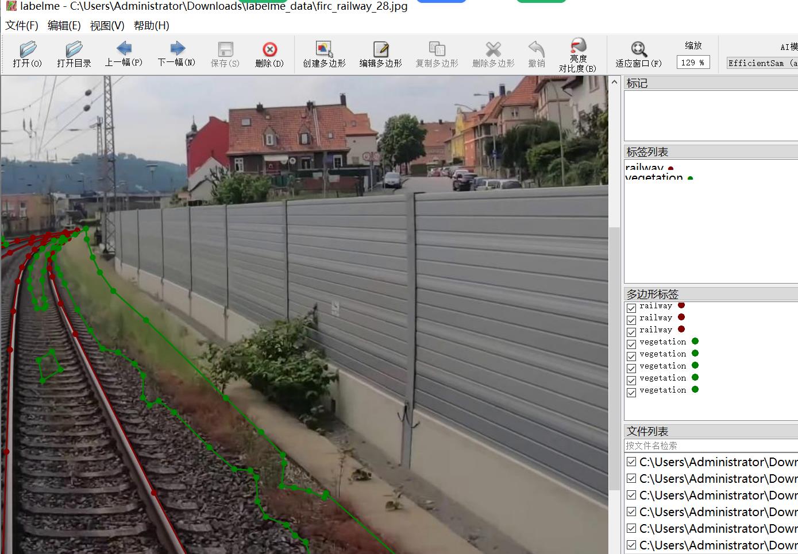The width and height of the screenshot is (798, 554).
Task: Click the Fit Window (适应窗口) icon
Action: pos(638,54)
